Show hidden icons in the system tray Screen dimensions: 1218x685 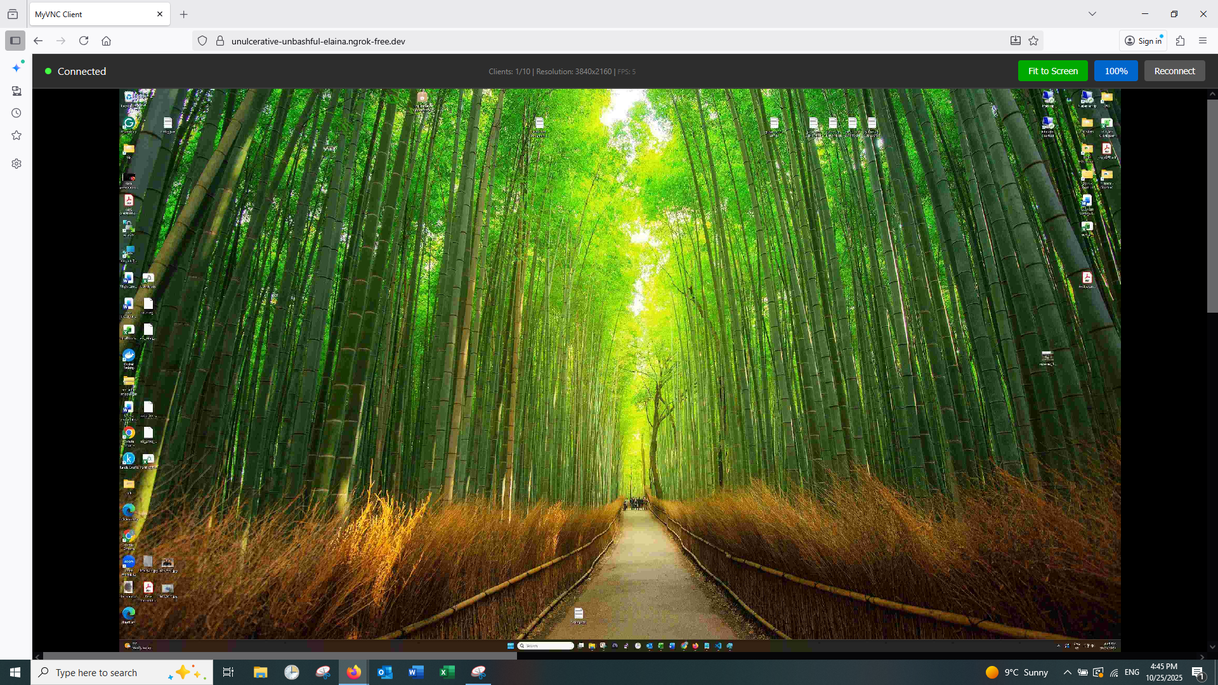1066,672
